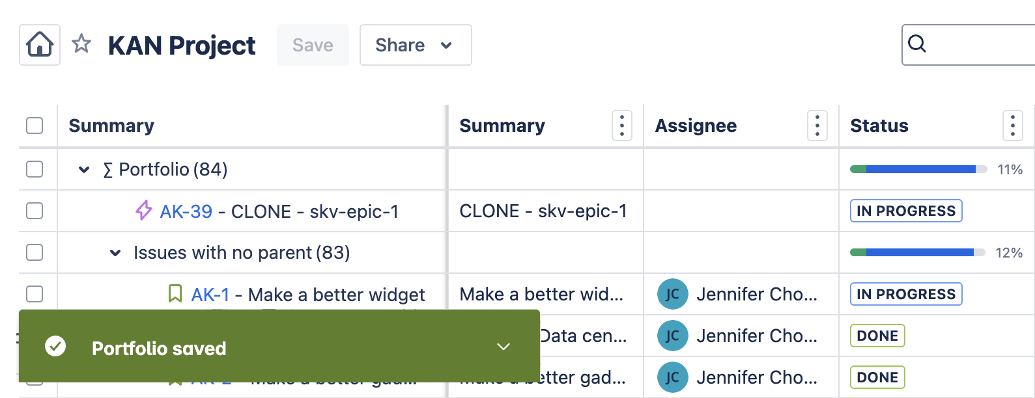Tick the checkbox on the AK-39 row
Screen dimensions: 1035x398
click(34, 211)
